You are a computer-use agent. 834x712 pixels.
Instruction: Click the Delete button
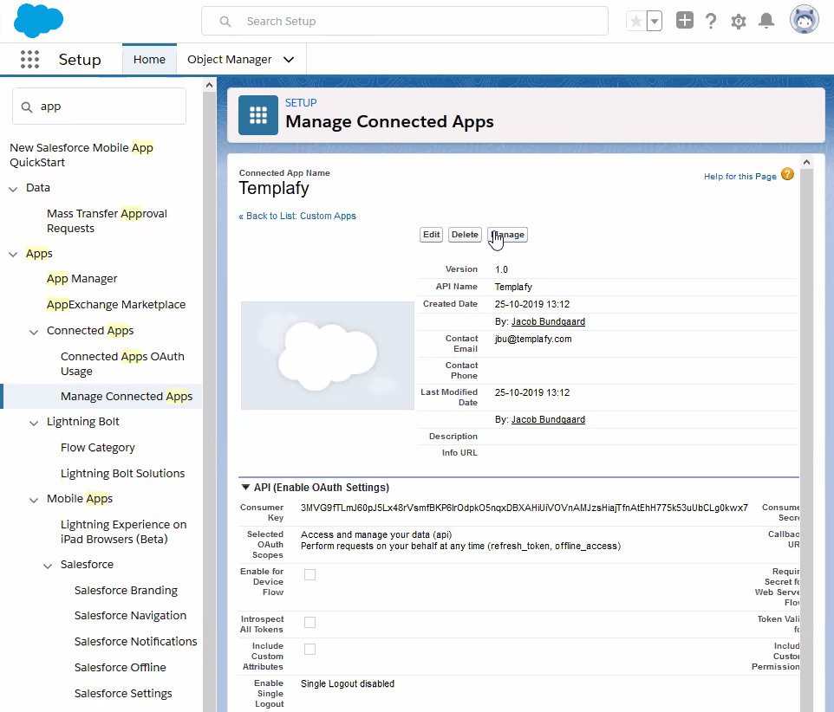coord(465,235)
